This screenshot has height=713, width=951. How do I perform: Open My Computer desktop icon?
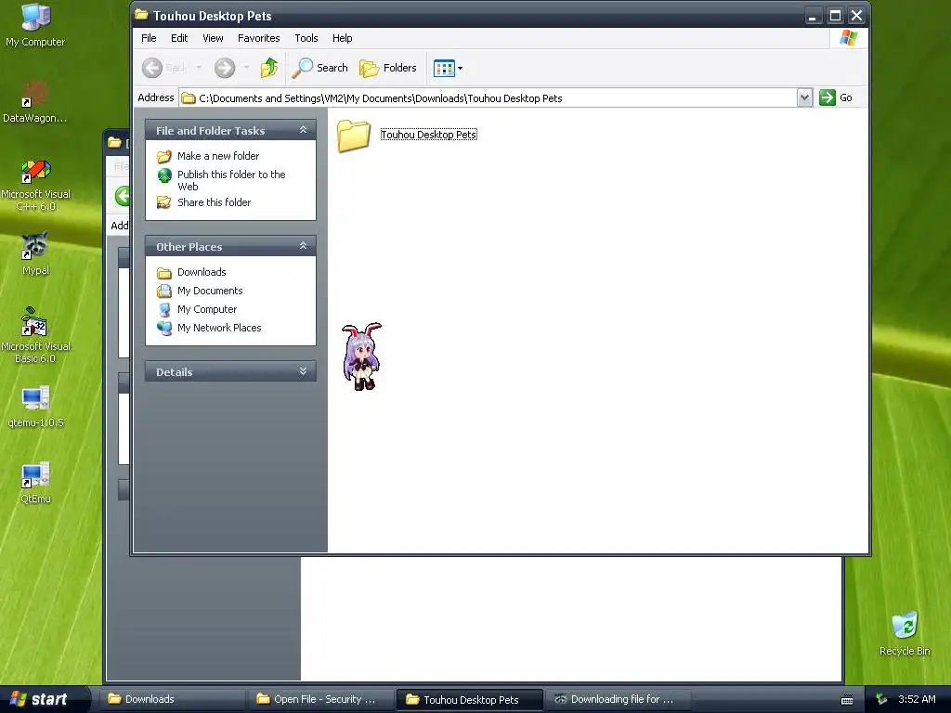click(35, 25)
